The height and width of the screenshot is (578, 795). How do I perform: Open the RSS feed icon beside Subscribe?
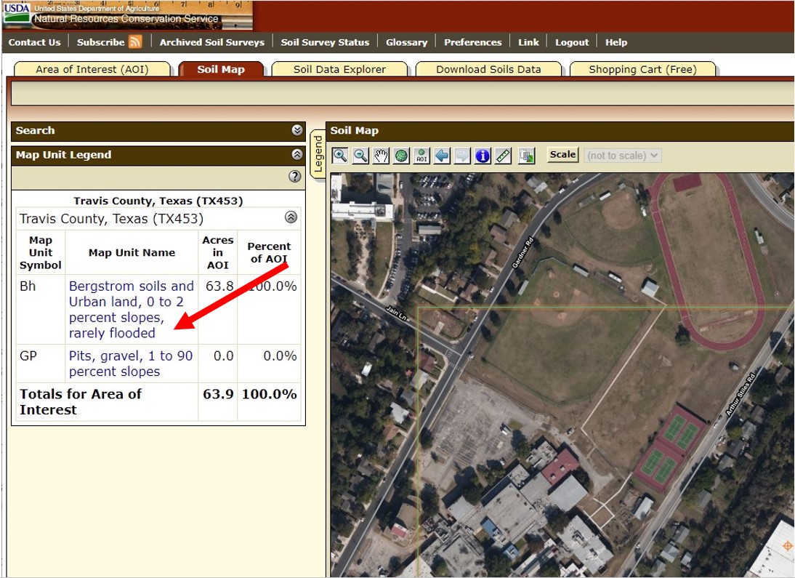click(x=135, y=42)
